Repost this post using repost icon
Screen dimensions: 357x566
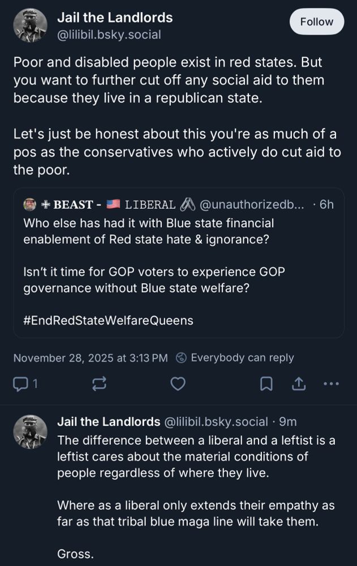click(x=98, y=384)
